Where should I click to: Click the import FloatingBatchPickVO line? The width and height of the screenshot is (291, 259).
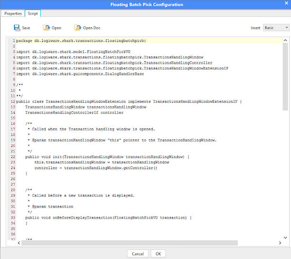73,52
